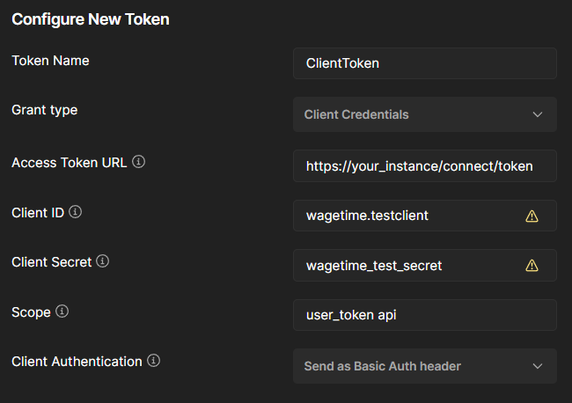This screenshot has height=403, width=572.
Task: Click the Configure New Token heading
Action: click(91, 19)
